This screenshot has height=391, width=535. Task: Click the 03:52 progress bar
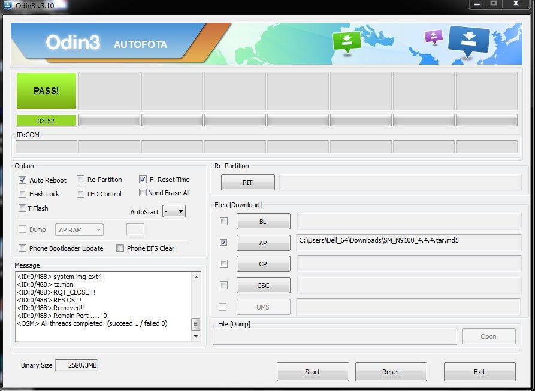coord(46,120)
